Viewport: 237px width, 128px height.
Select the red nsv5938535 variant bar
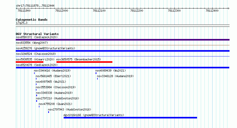tap(30, 62)
